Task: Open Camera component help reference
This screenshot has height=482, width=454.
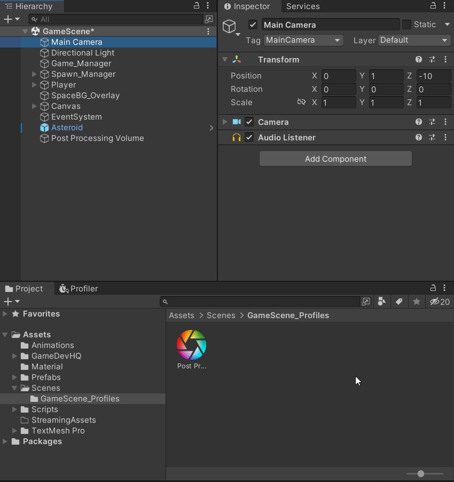Action: 419,122
